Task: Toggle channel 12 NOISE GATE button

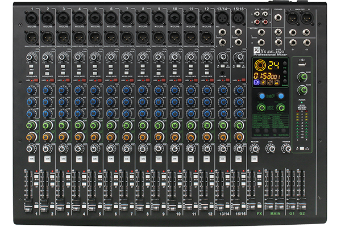Action: [206, 73]
